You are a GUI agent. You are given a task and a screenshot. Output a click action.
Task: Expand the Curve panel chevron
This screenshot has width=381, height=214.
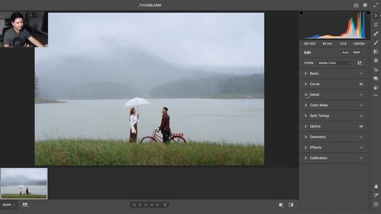coord(305,84)
